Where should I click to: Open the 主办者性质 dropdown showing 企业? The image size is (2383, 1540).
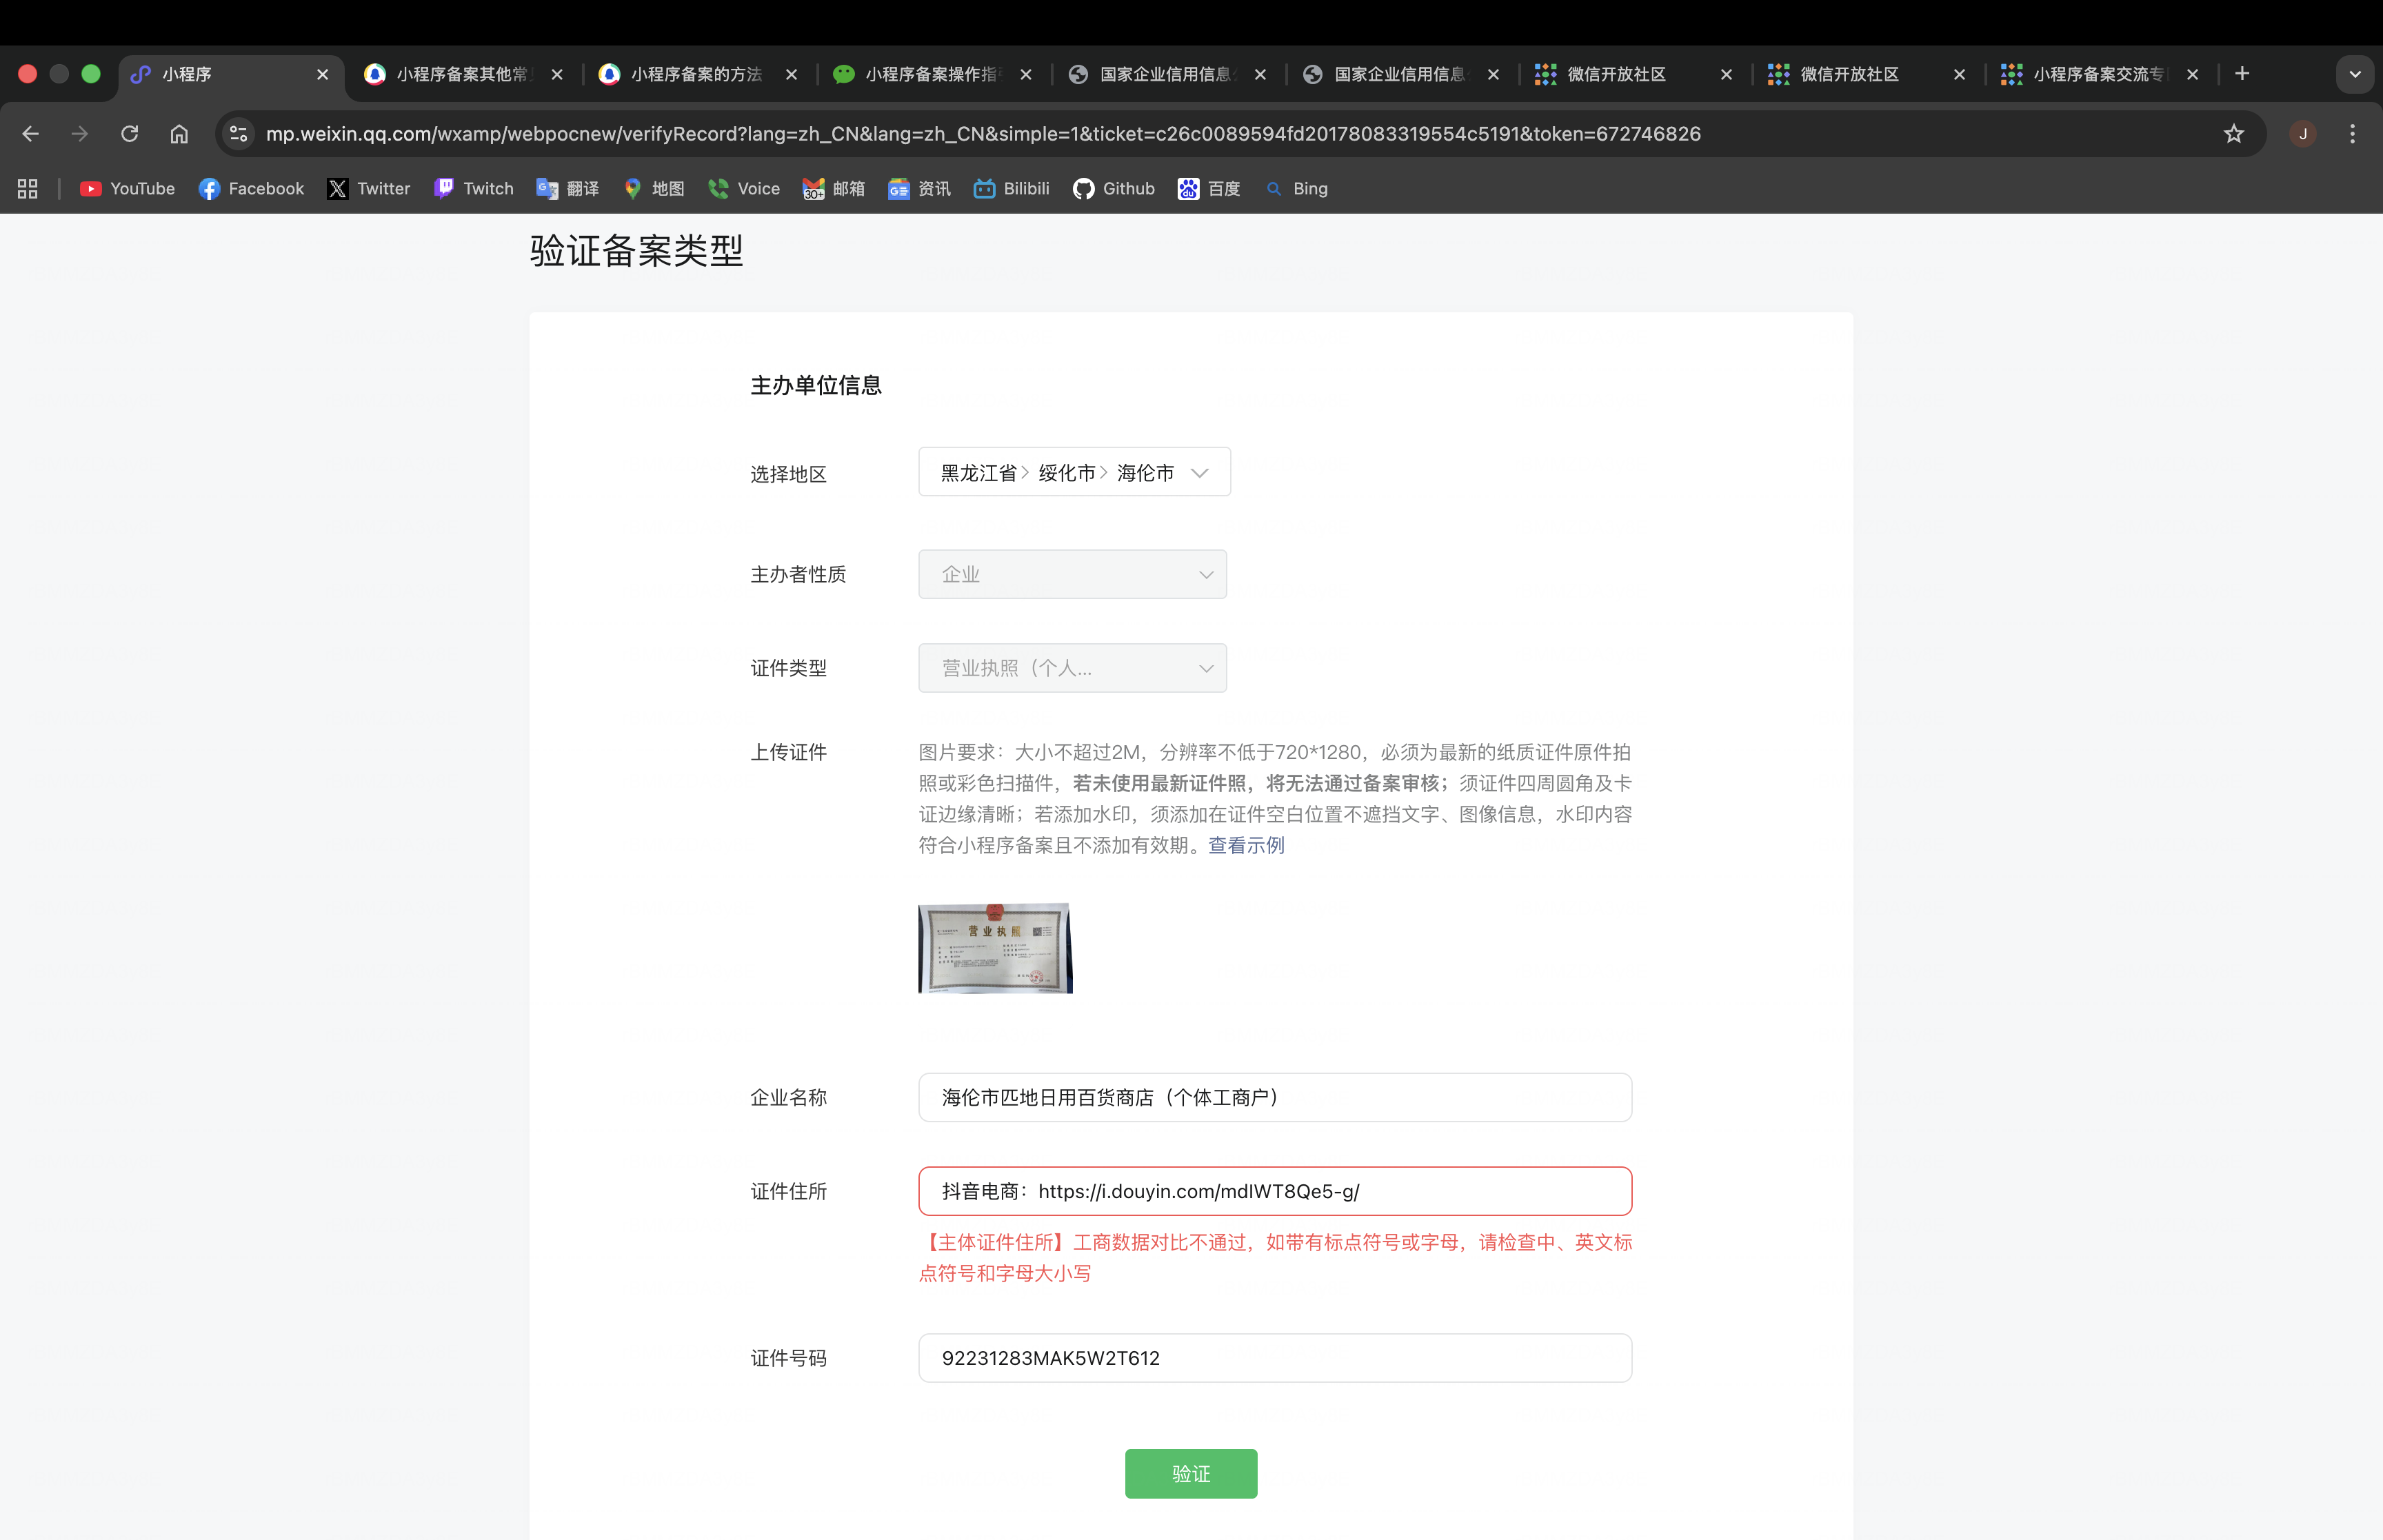point(1072,575)
